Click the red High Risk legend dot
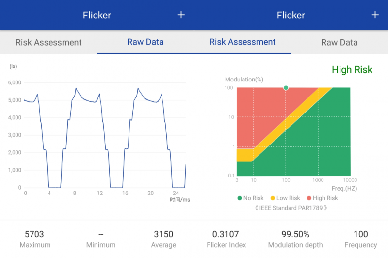Screen dimensions: 388x258 pyautogui.click(x=309, y=198)
